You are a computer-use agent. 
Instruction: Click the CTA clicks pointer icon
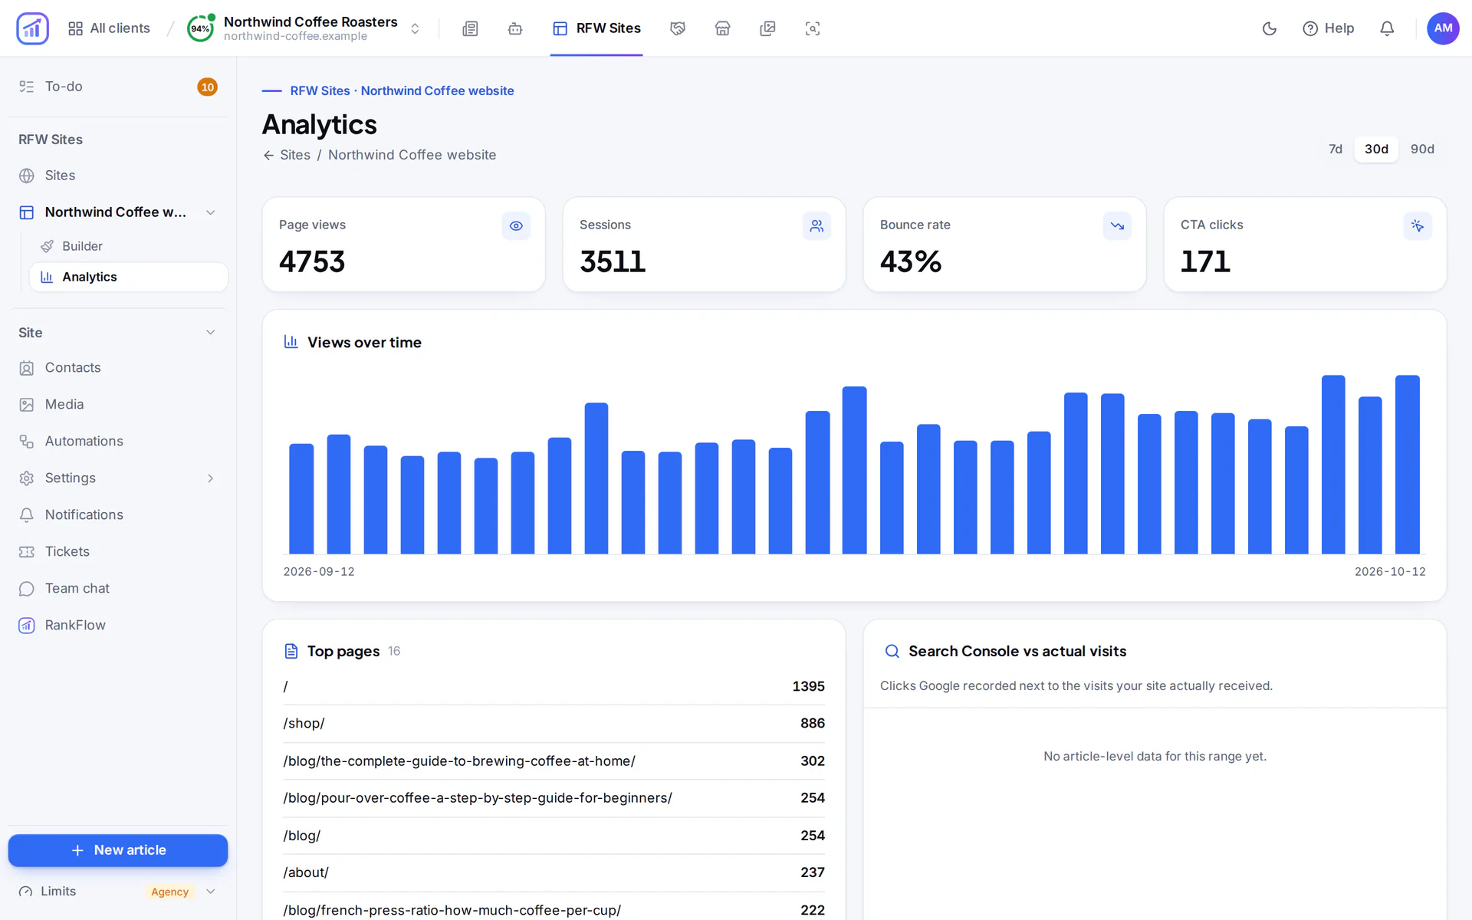pyautogui.click(x=1418, y=225)
